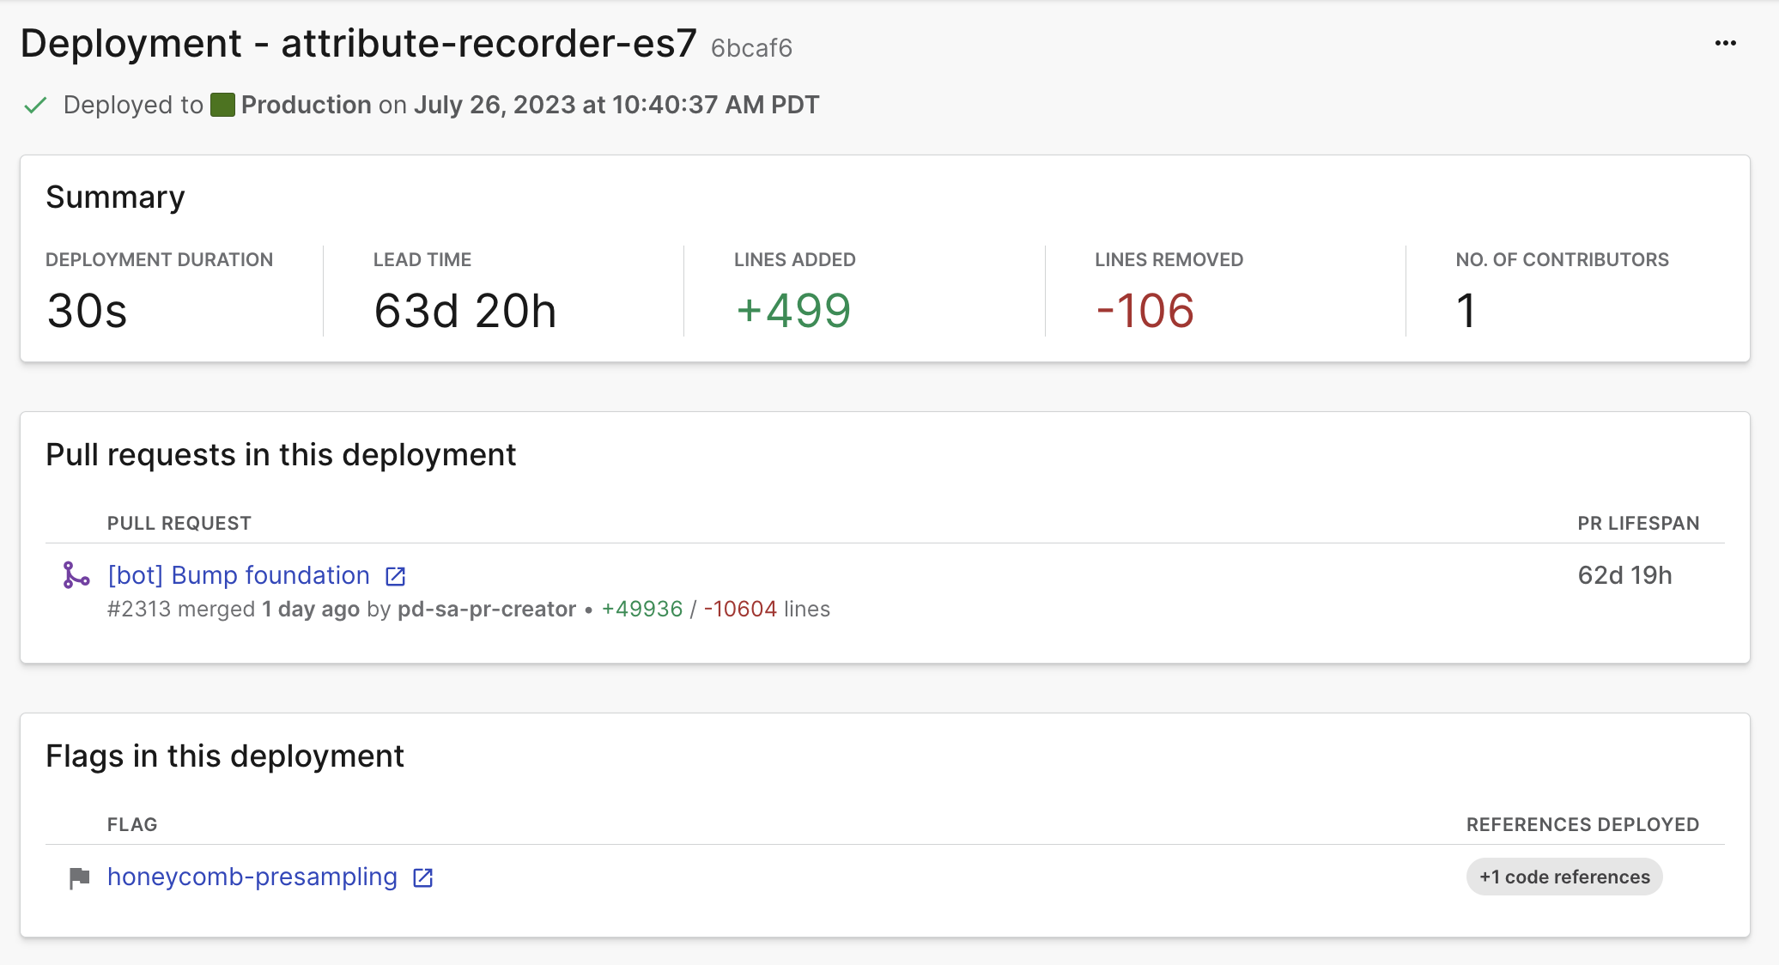Click the Production environment name
Viewport: 1779px width, 965px height.
[306, 105]
